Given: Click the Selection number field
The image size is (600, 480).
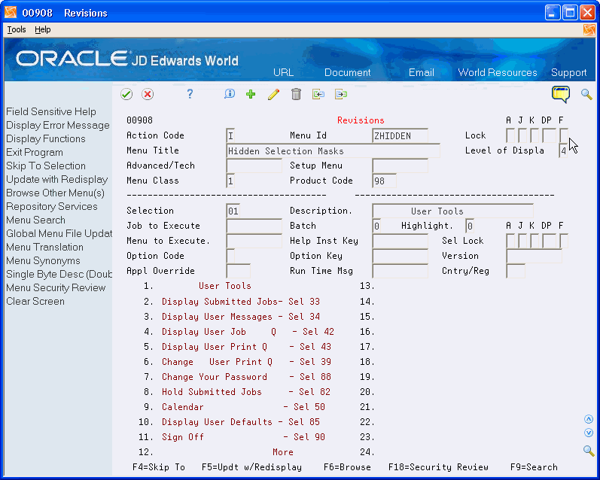Looking at the screenshot, I should tap(233, 211).
